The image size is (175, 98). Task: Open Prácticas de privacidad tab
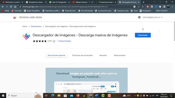tap(82, 55)
